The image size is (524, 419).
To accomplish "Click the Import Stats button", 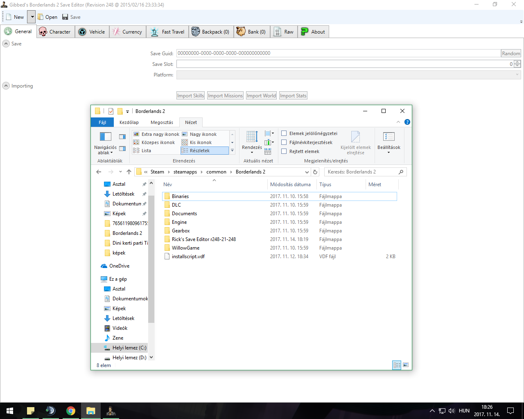I will (293, 96).
